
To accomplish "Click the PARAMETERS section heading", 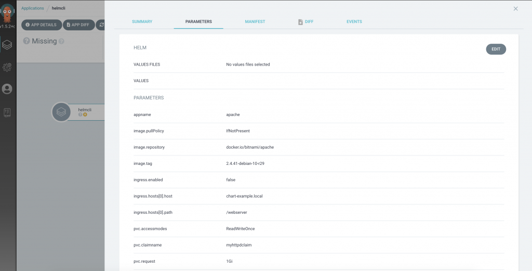I will pyautogui.click(x=149, y=98).
